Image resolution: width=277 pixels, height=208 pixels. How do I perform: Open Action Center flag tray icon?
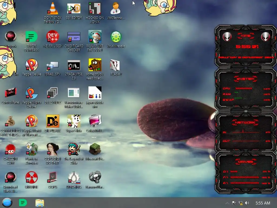click(x=234, y=203)
